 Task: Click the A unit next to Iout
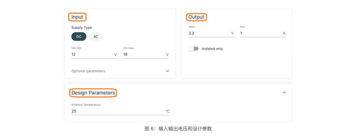click(284, 33)
